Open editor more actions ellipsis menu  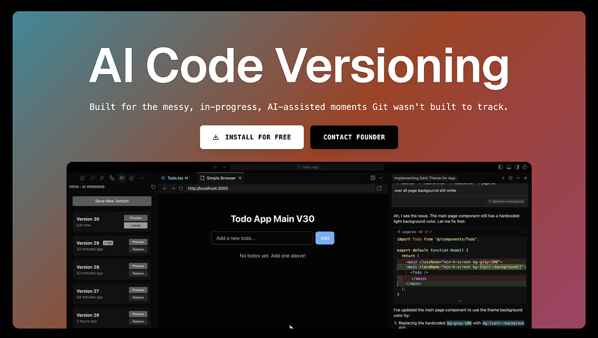coord(381,178)
